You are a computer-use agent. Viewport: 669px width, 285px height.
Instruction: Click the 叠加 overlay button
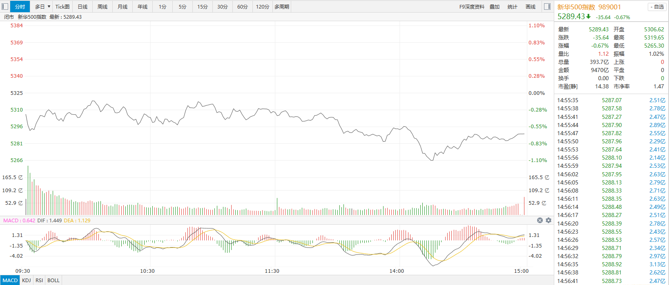[495, 7]
